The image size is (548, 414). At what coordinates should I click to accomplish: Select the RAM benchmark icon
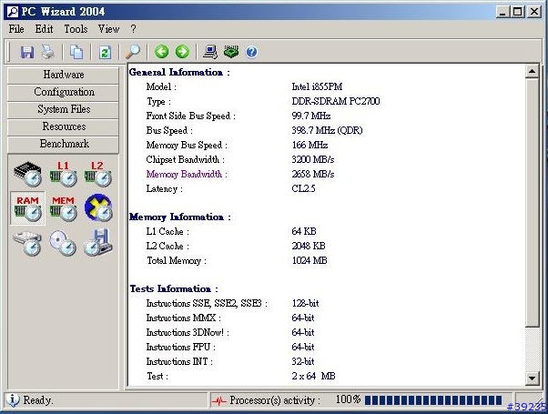28,208
